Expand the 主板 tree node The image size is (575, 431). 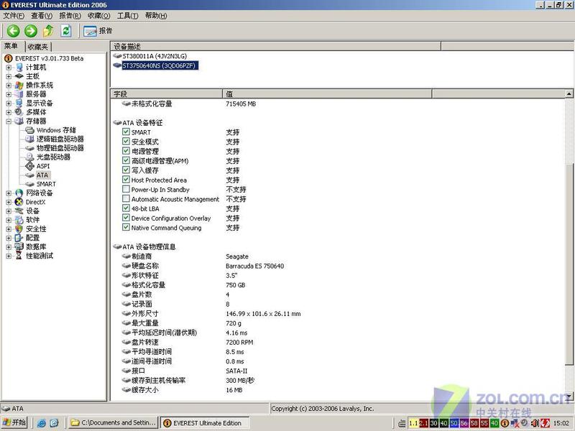(9, 76)
